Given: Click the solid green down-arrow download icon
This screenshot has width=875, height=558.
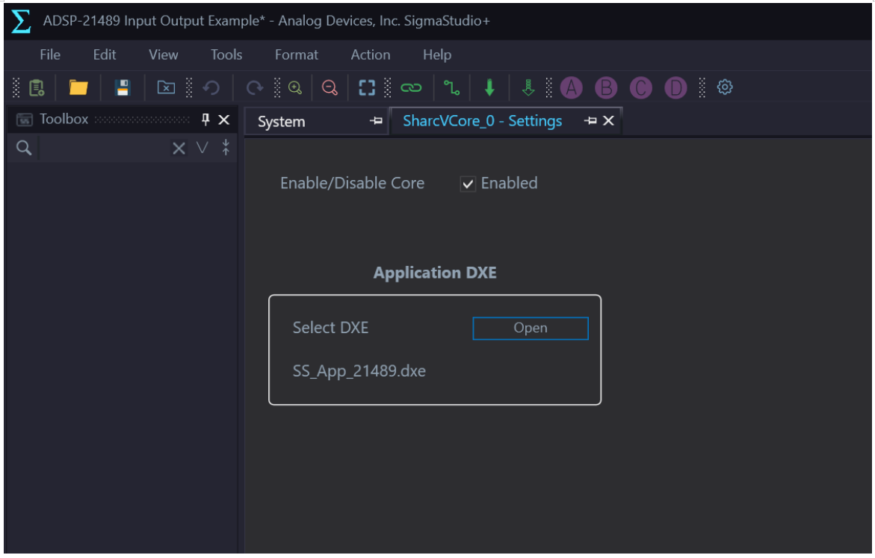Looking at the screenshot, I should [x=489, y=87].
